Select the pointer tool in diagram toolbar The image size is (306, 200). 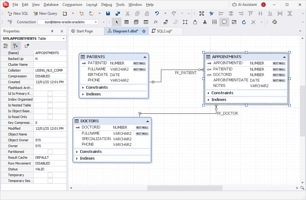(117, 22)
